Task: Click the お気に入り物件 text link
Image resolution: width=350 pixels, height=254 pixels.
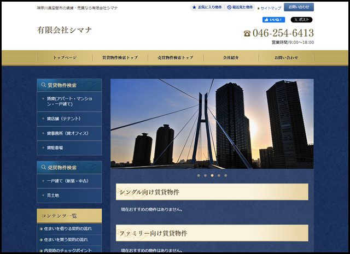Action: pyautogui.click(x=210, y=7)
